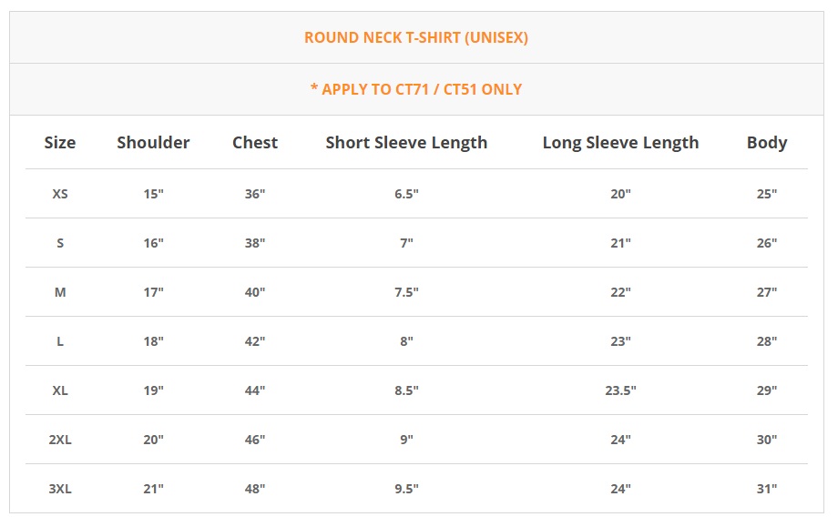838x527 pixels.
Task: Click the M size row label
Action: (x=60, y=292)
